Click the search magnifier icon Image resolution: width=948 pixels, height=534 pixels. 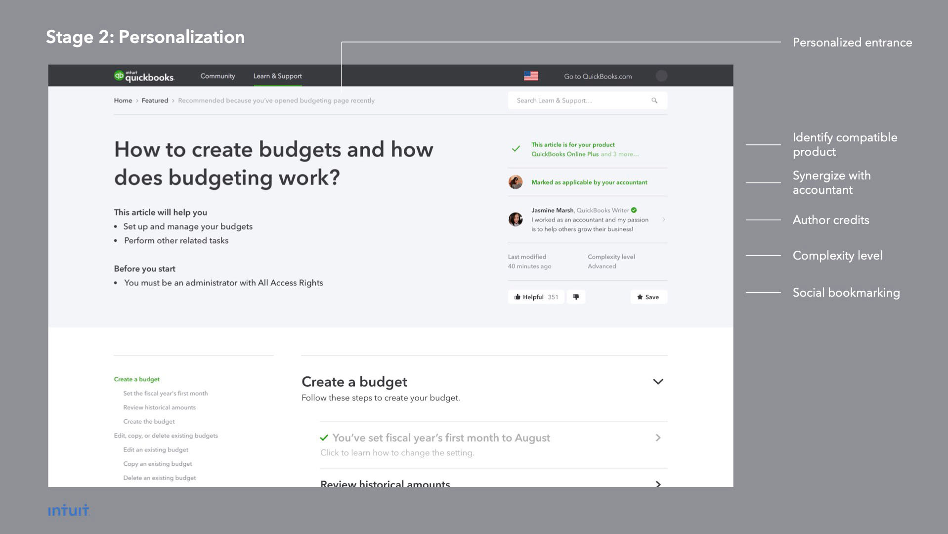click(x=654, y=100)
